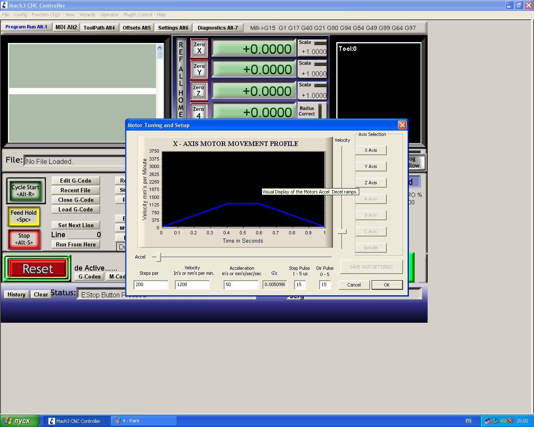Click the greyed Spindle button
This screenshot has width=534, height=427.
point(371,248)
